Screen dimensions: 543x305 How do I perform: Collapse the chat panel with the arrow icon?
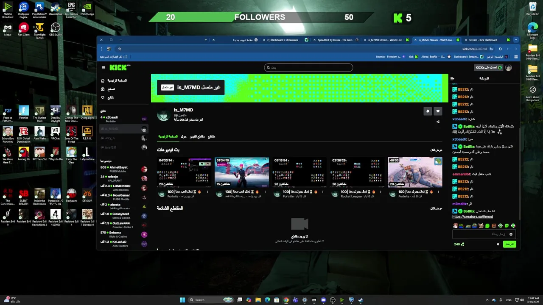452,78
